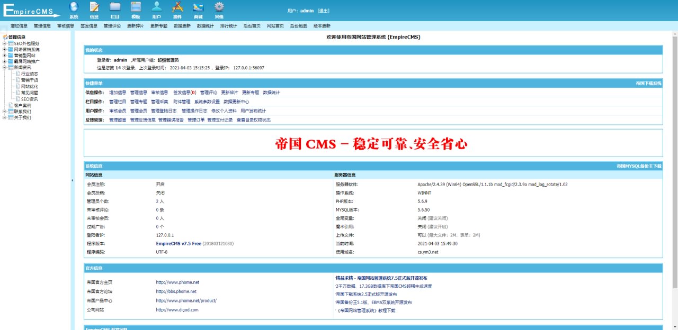Open 后台地图 from the menu bar
This screenshot has width=678, height=330.
[299, 25]
